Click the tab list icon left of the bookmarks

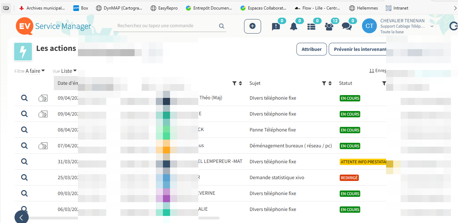(x=6, y=8)
